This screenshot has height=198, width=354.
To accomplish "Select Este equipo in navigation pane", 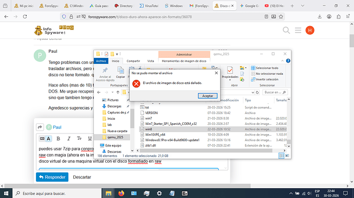I will (x=113, y=145).
